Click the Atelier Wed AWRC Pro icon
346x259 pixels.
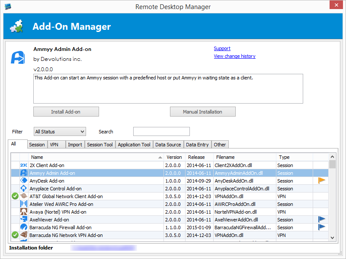point(24,204)
